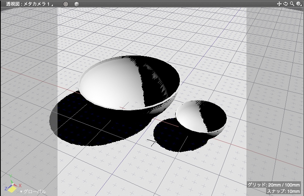Viewport: 304px width, 196px height.
Task: Click the target circle icon in view header
Action: tap(66, 4)
